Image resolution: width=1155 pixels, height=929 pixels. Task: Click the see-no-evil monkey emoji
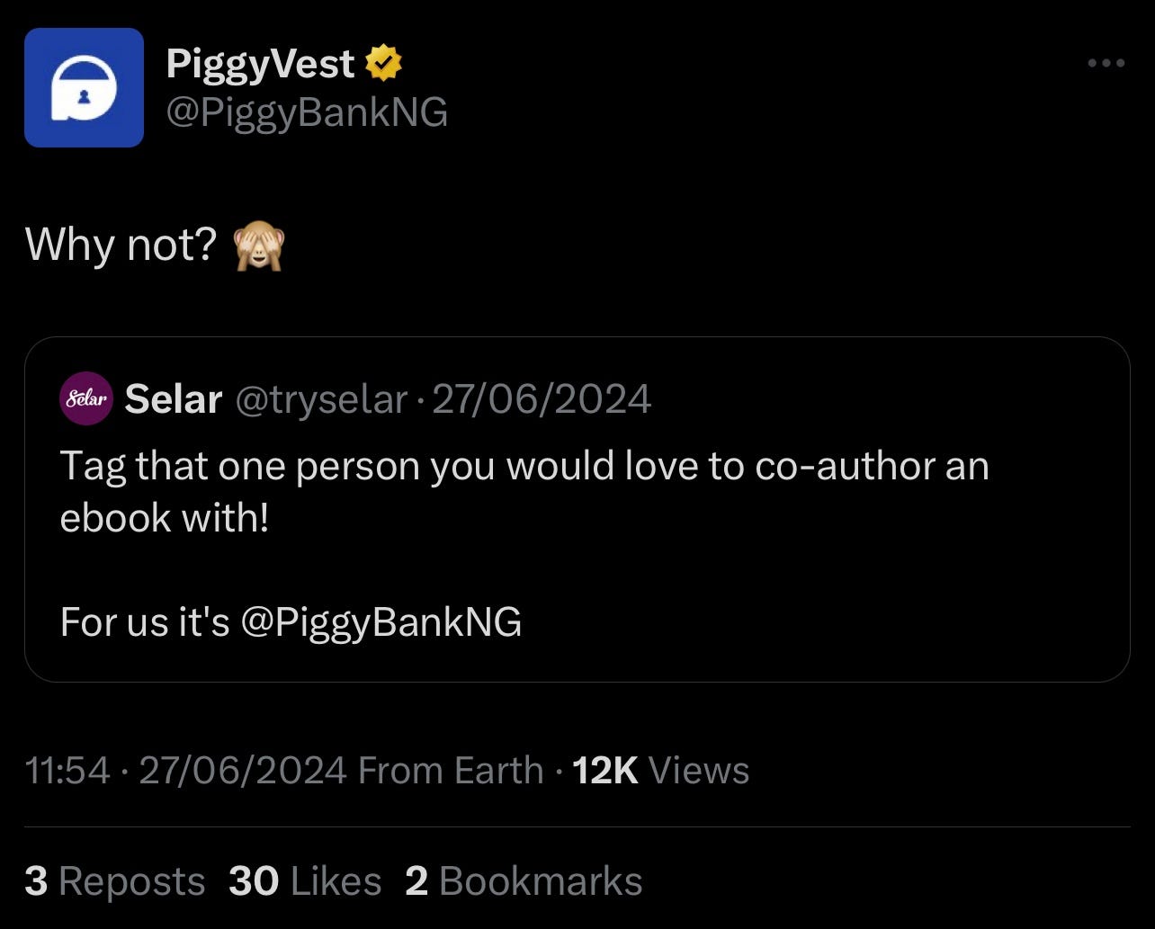(261, 246)
